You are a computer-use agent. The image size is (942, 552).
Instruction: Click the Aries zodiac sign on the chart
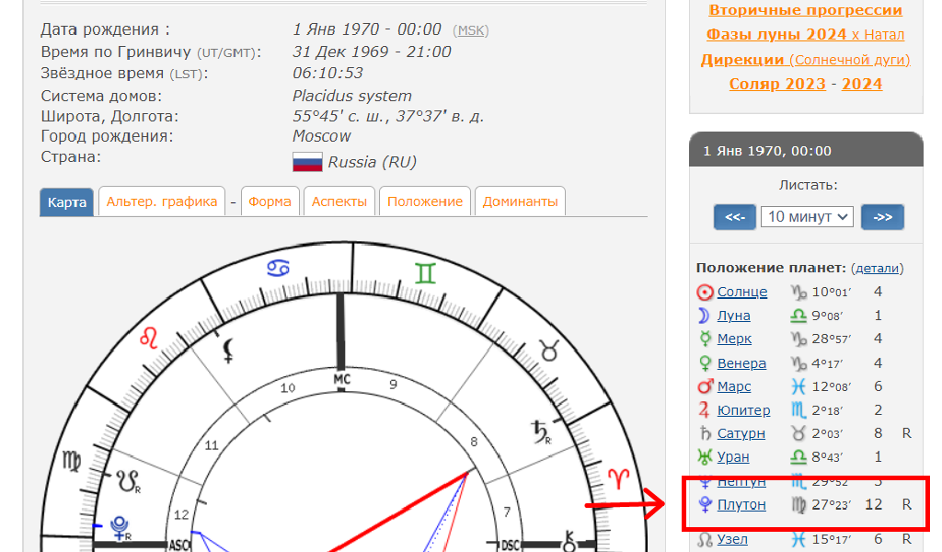point(619,478)
